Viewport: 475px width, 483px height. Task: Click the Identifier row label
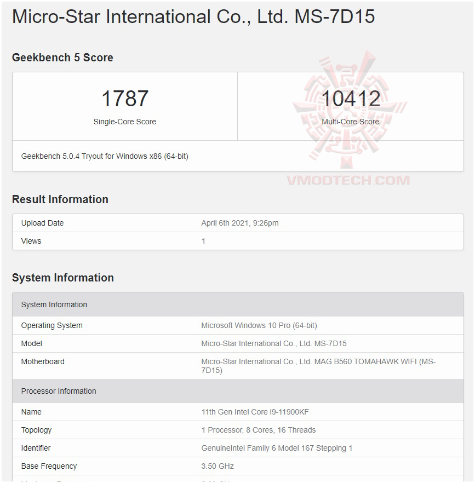pyautogui.click(x=36, y=448)
